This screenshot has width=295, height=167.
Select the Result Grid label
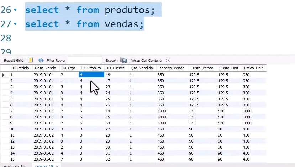pos(14,60)
